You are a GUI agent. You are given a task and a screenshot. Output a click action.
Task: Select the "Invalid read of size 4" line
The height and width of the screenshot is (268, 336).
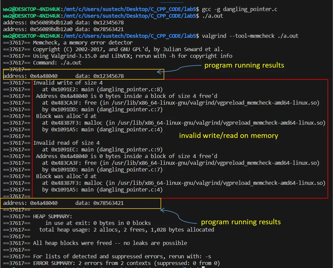(66, 143)
